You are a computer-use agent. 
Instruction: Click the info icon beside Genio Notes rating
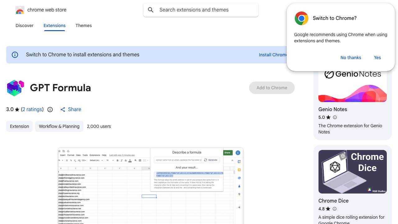(x=335, y=117)
